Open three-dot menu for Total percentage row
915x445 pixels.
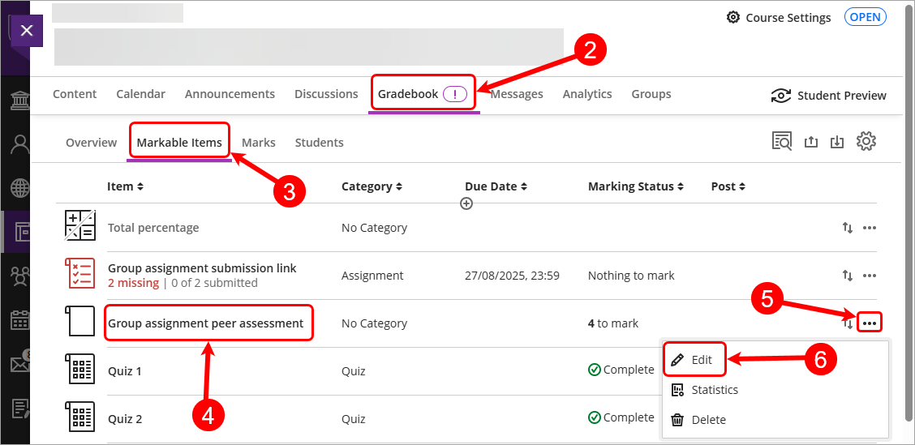[x=870, y=228]
